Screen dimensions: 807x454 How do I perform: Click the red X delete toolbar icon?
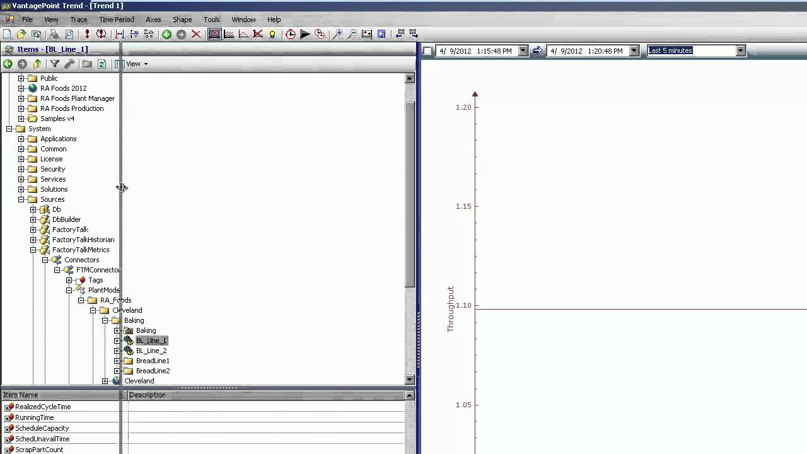[x=196, y=34]
